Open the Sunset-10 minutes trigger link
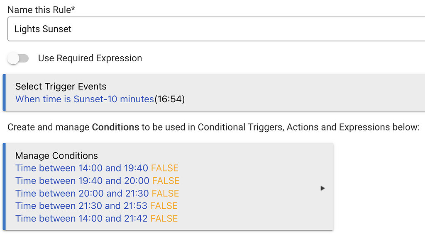 click(85, 99)
